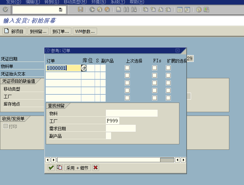
Task: Cancel dialog with red X button
Action: point(96,168)
